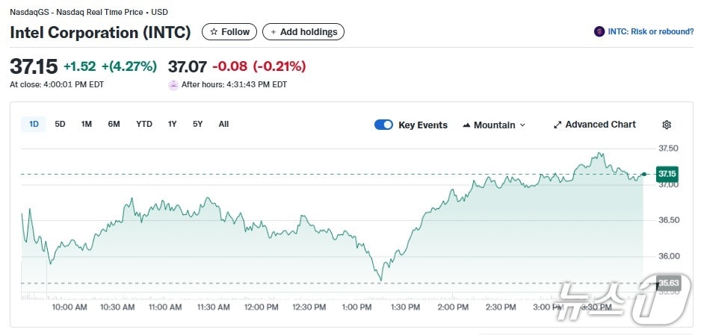701x335 pixels.
Task: Select the 1D time range tab
Action: [x=34, y=124]
